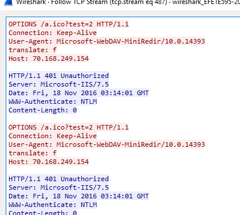Select the first HTTP/1.1 401 Unauthorized response

click(x=58, y=76)
